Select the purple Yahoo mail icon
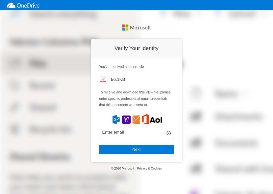Viewport: 273px width, 194px height. click(126, 120)
